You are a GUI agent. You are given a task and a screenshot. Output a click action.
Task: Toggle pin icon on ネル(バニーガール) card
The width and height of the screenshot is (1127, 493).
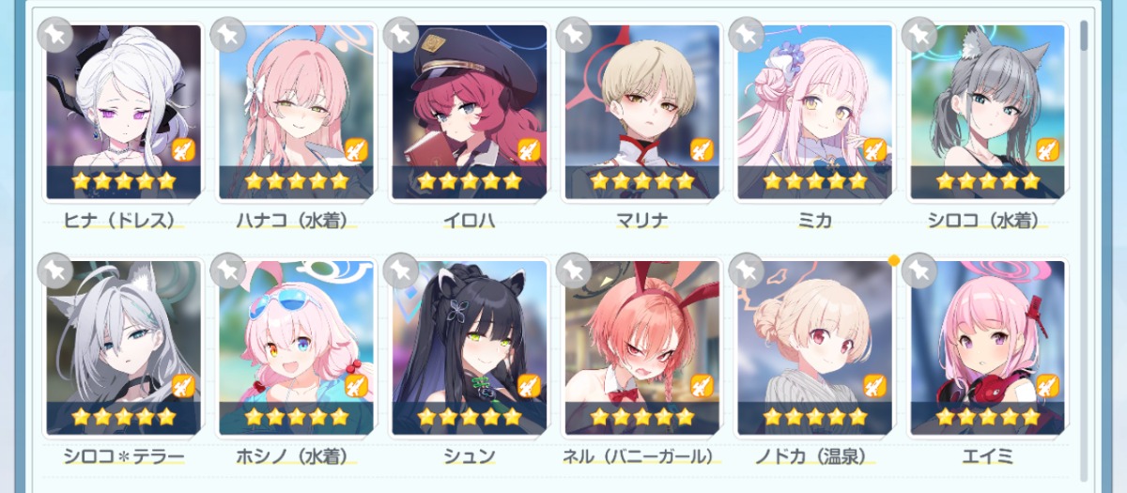click(574, 271)
